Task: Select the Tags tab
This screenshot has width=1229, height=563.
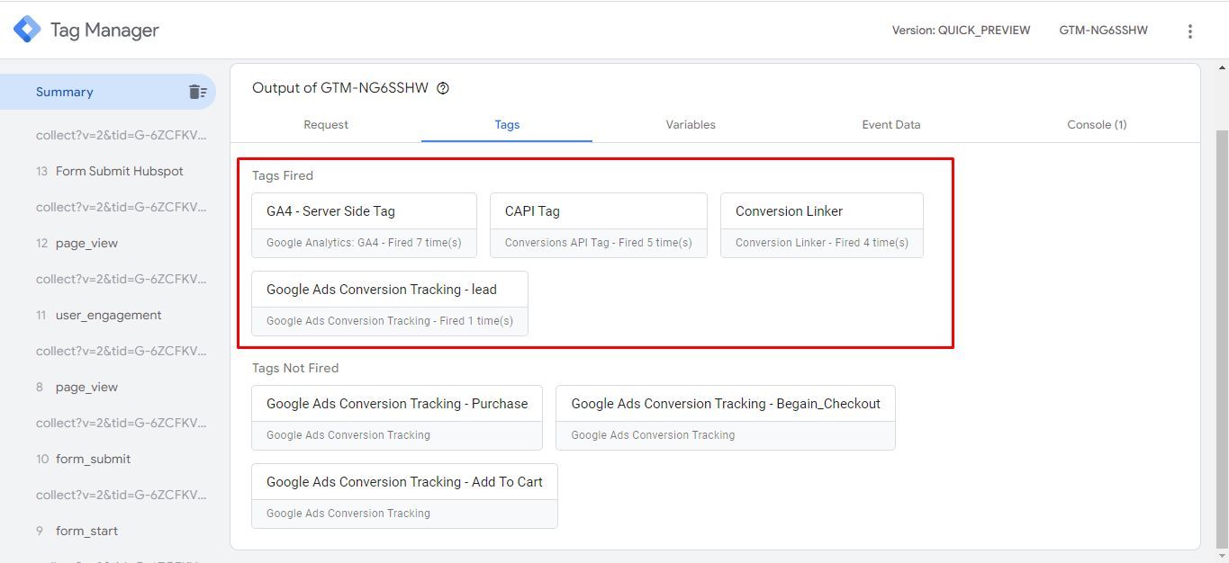Action: coord(507,125)
